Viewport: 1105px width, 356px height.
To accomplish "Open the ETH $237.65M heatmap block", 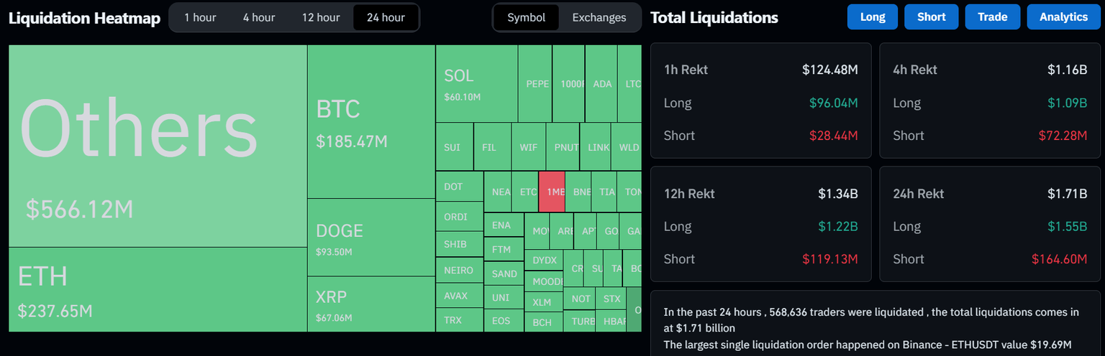I will coord(158,289).
